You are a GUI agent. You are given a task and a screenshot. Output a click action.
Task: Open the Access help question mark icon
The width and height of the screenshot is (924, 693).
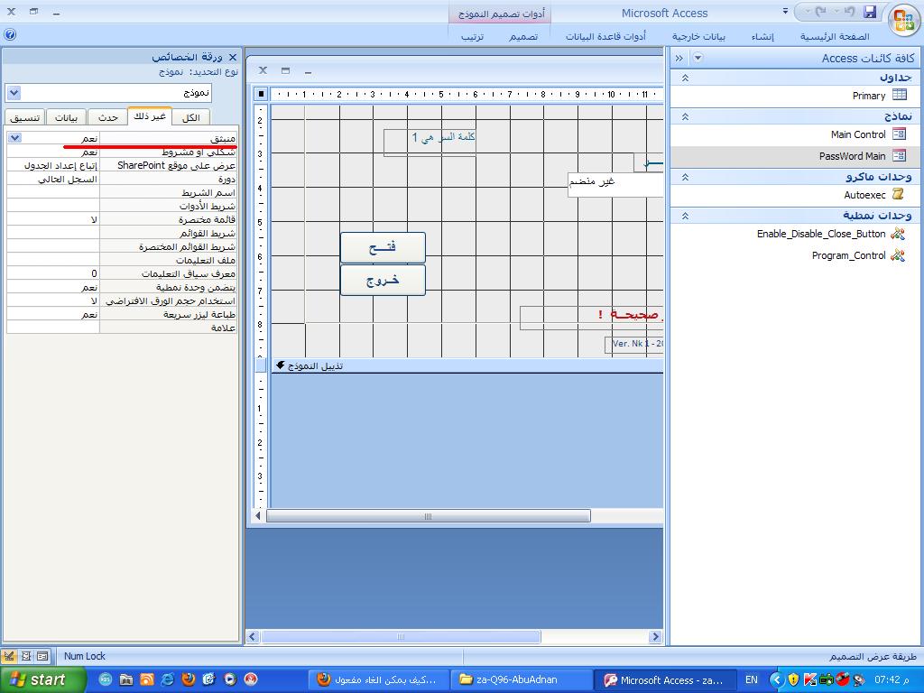pos(9,35)
